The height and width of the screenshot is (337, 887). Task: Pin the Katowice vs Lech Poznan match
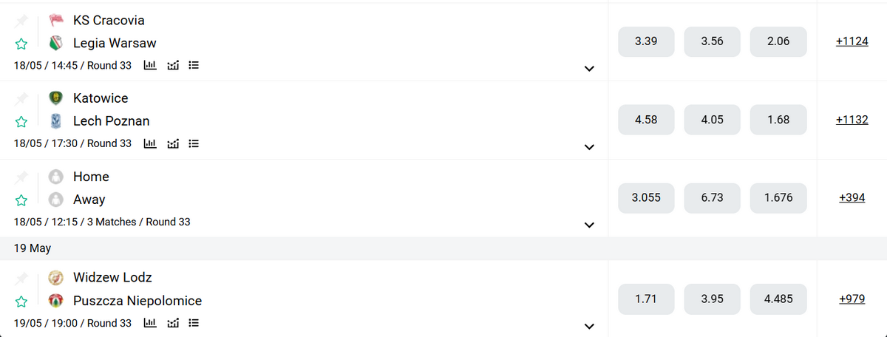tap(21, 98)
